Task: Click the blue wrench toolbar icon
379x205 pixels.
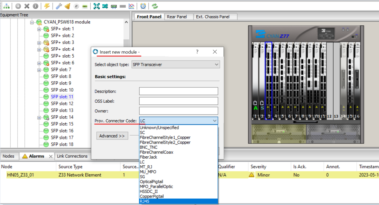Action: (59, 6)
